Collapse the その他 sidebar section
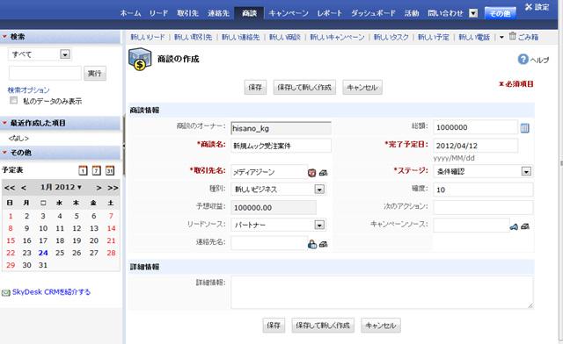The width and height of the screenshot is (563, 344). coord(5,153)
